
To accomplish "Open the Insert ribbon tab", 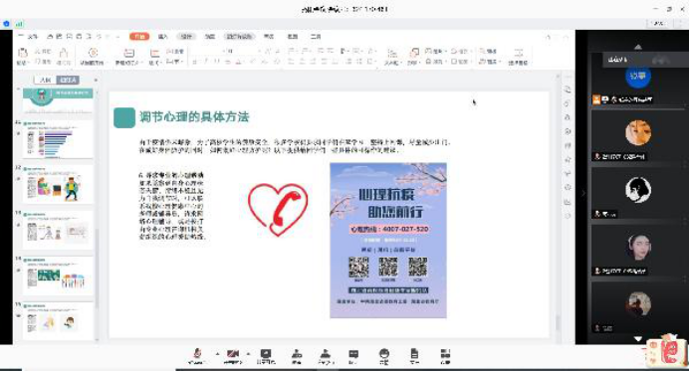I will [163, 37].
